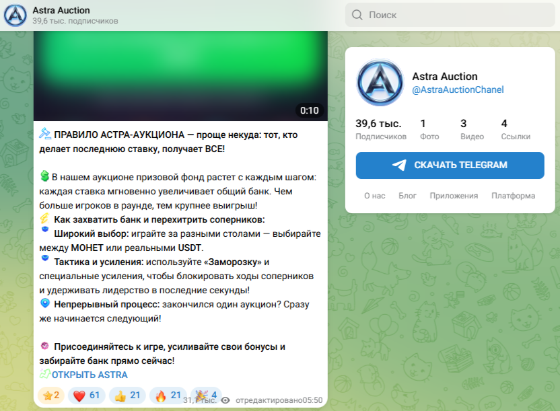Play the 0:10 video preview
Viewport: 560px width, 411px height.
(180, 75)
